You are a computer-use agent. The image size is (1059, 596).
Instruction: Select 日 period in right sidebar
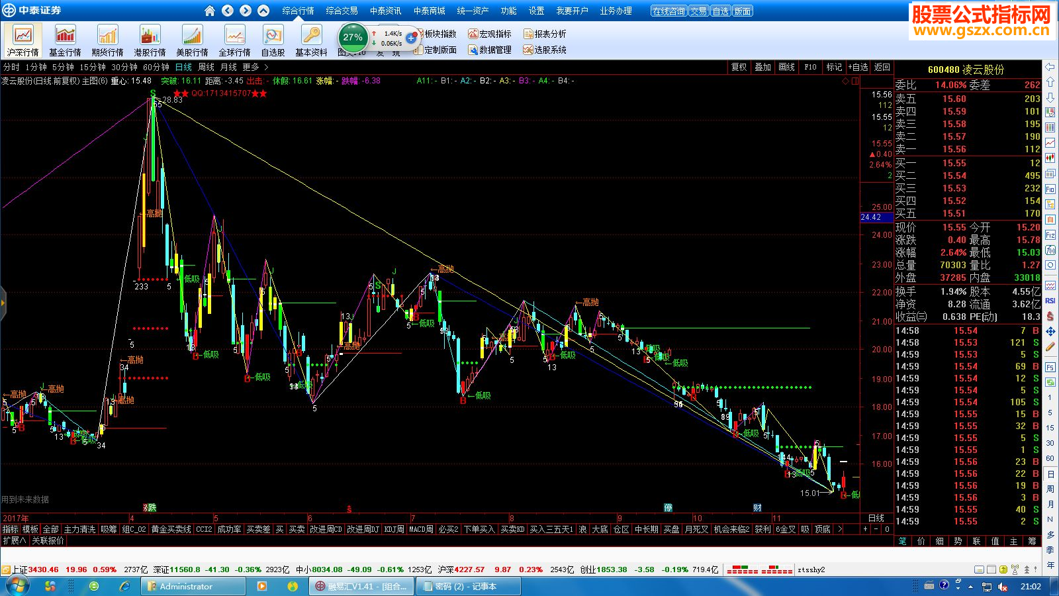(1050, 474)
